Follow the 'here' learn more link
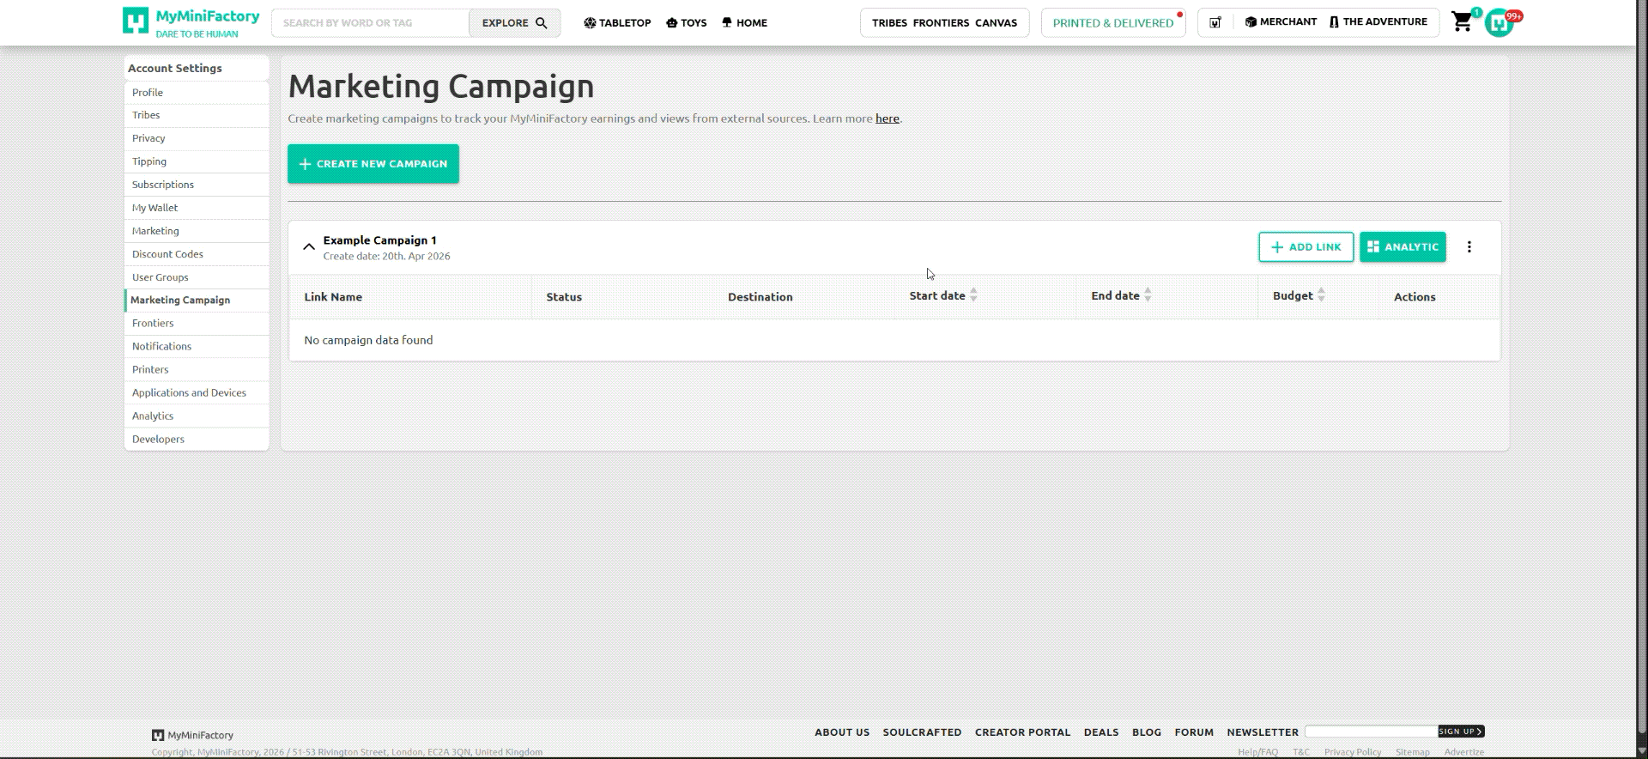The image size is (1648, 759). click(887, 118)
